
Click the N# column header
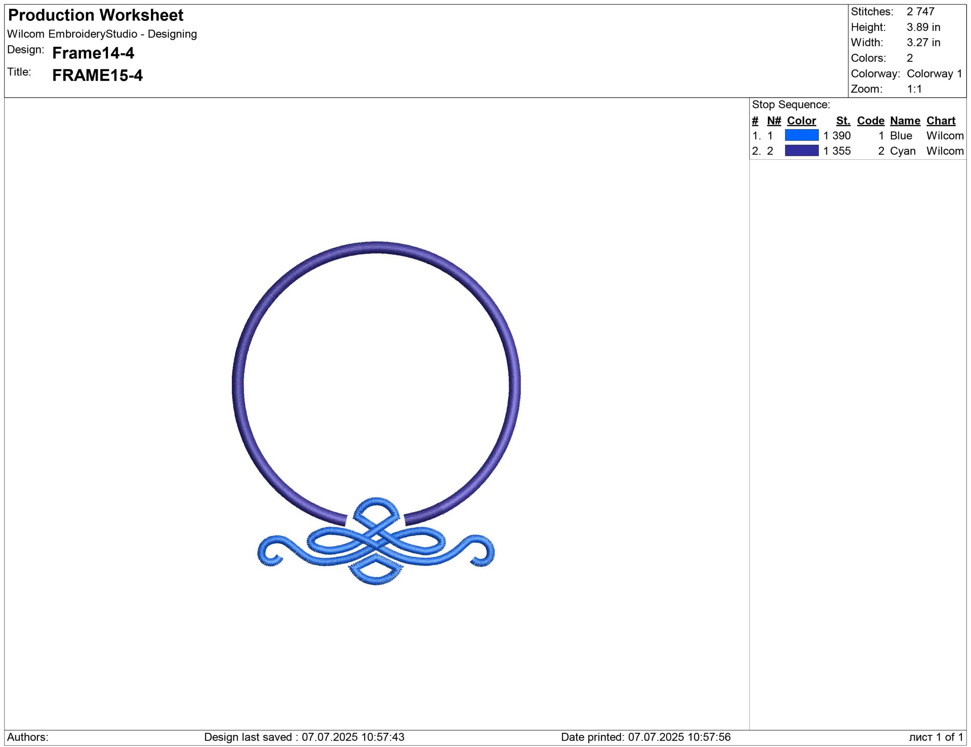pos(774,121)
